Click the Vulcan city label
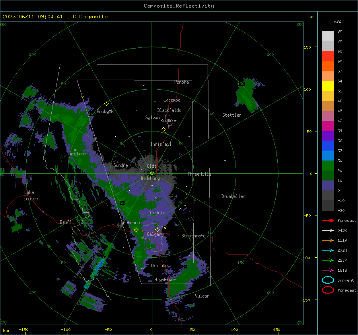 pyautogui.click(x=202, y=296)
